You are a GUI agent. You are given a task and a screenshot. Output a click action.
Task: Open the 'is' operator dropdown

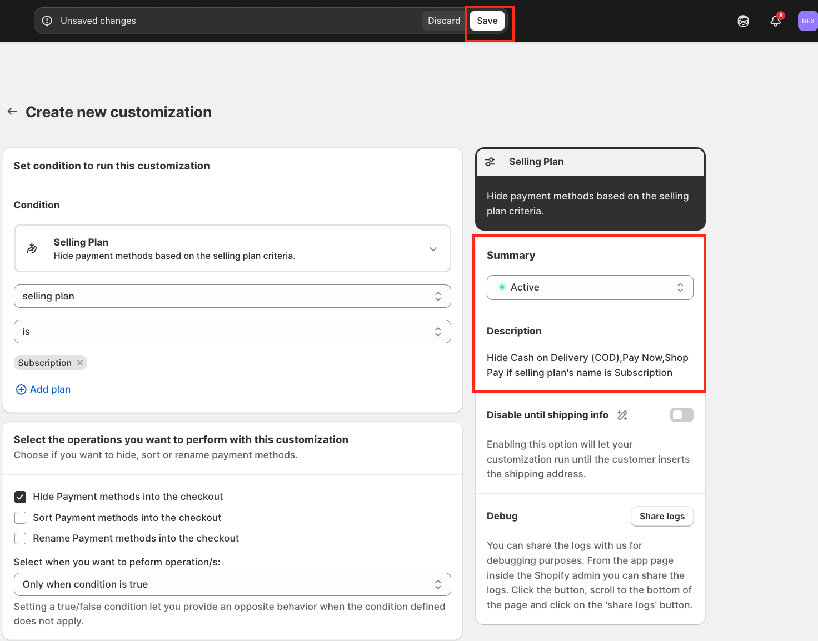pos(232,332)
